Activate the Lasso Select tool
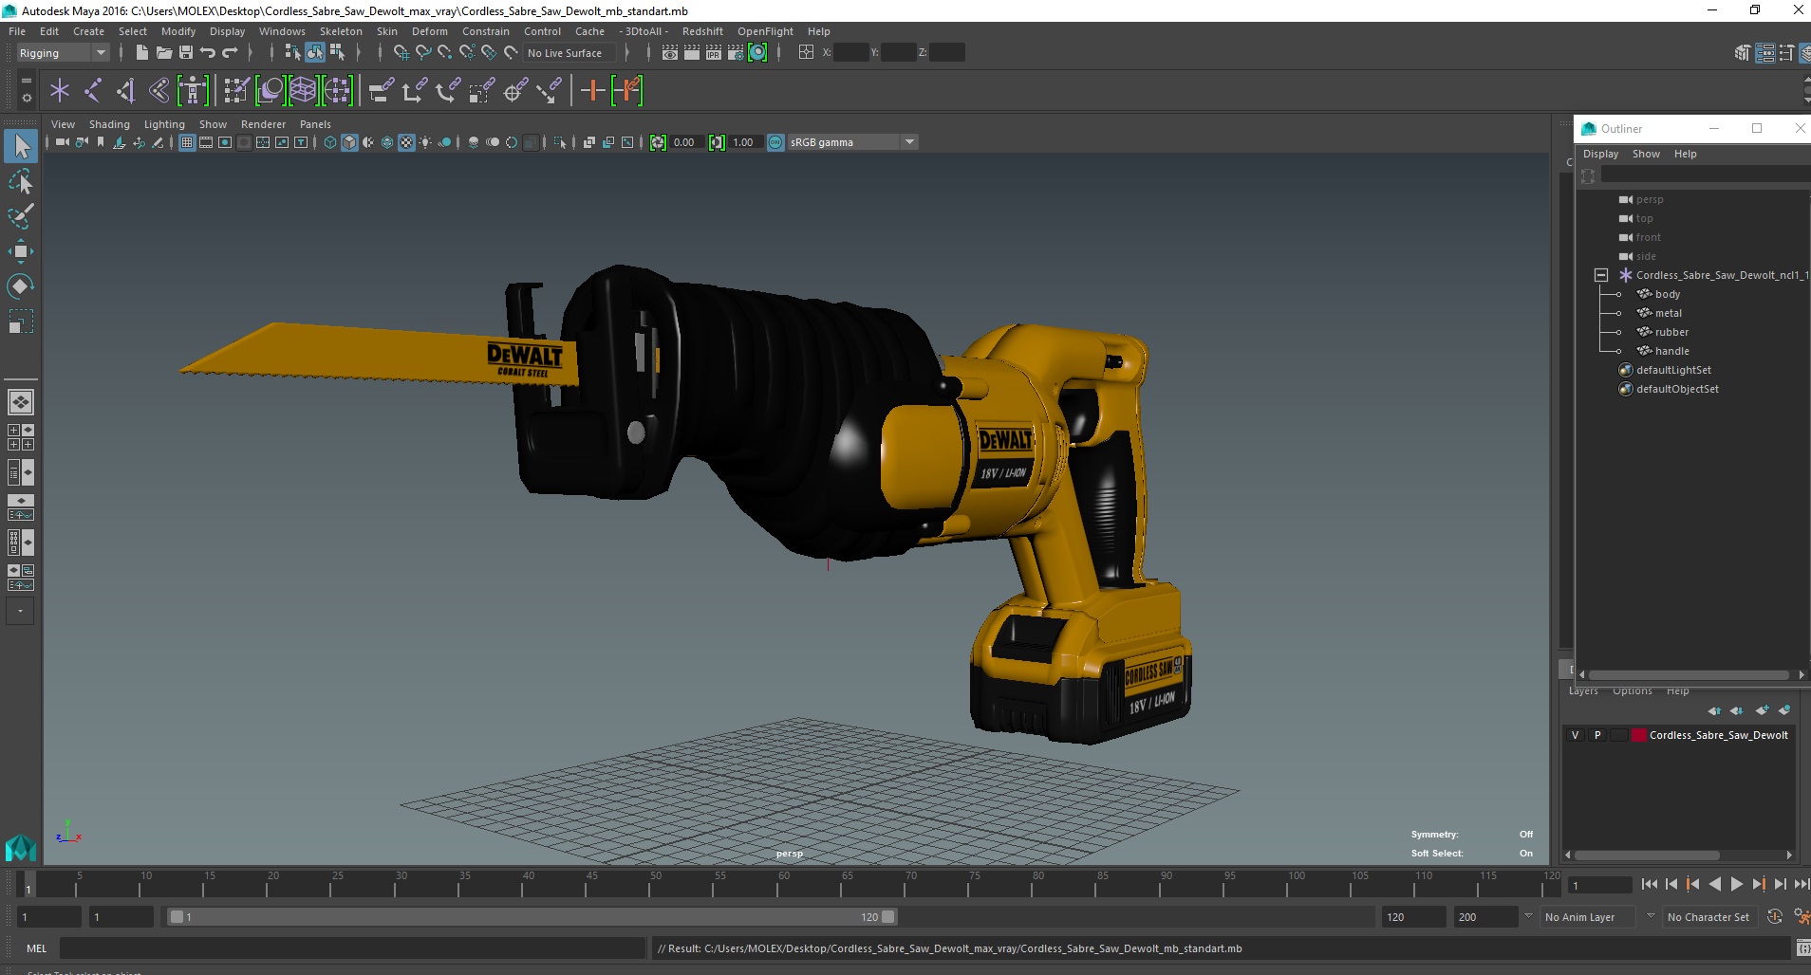The width and height of the screenshot is (1811, 975). tap(21, 181)
